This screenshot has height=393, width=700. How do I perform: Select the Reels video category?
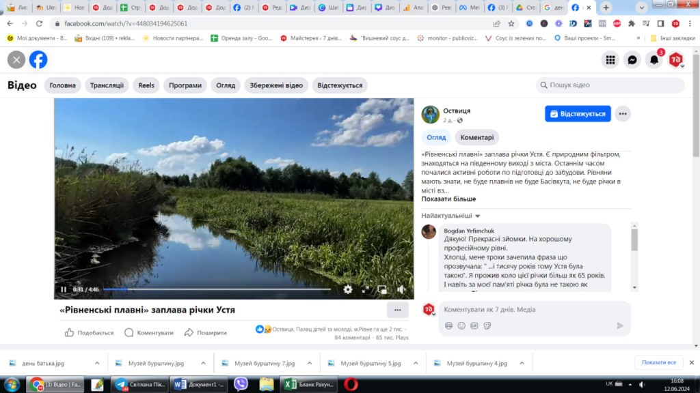[146, 85]
